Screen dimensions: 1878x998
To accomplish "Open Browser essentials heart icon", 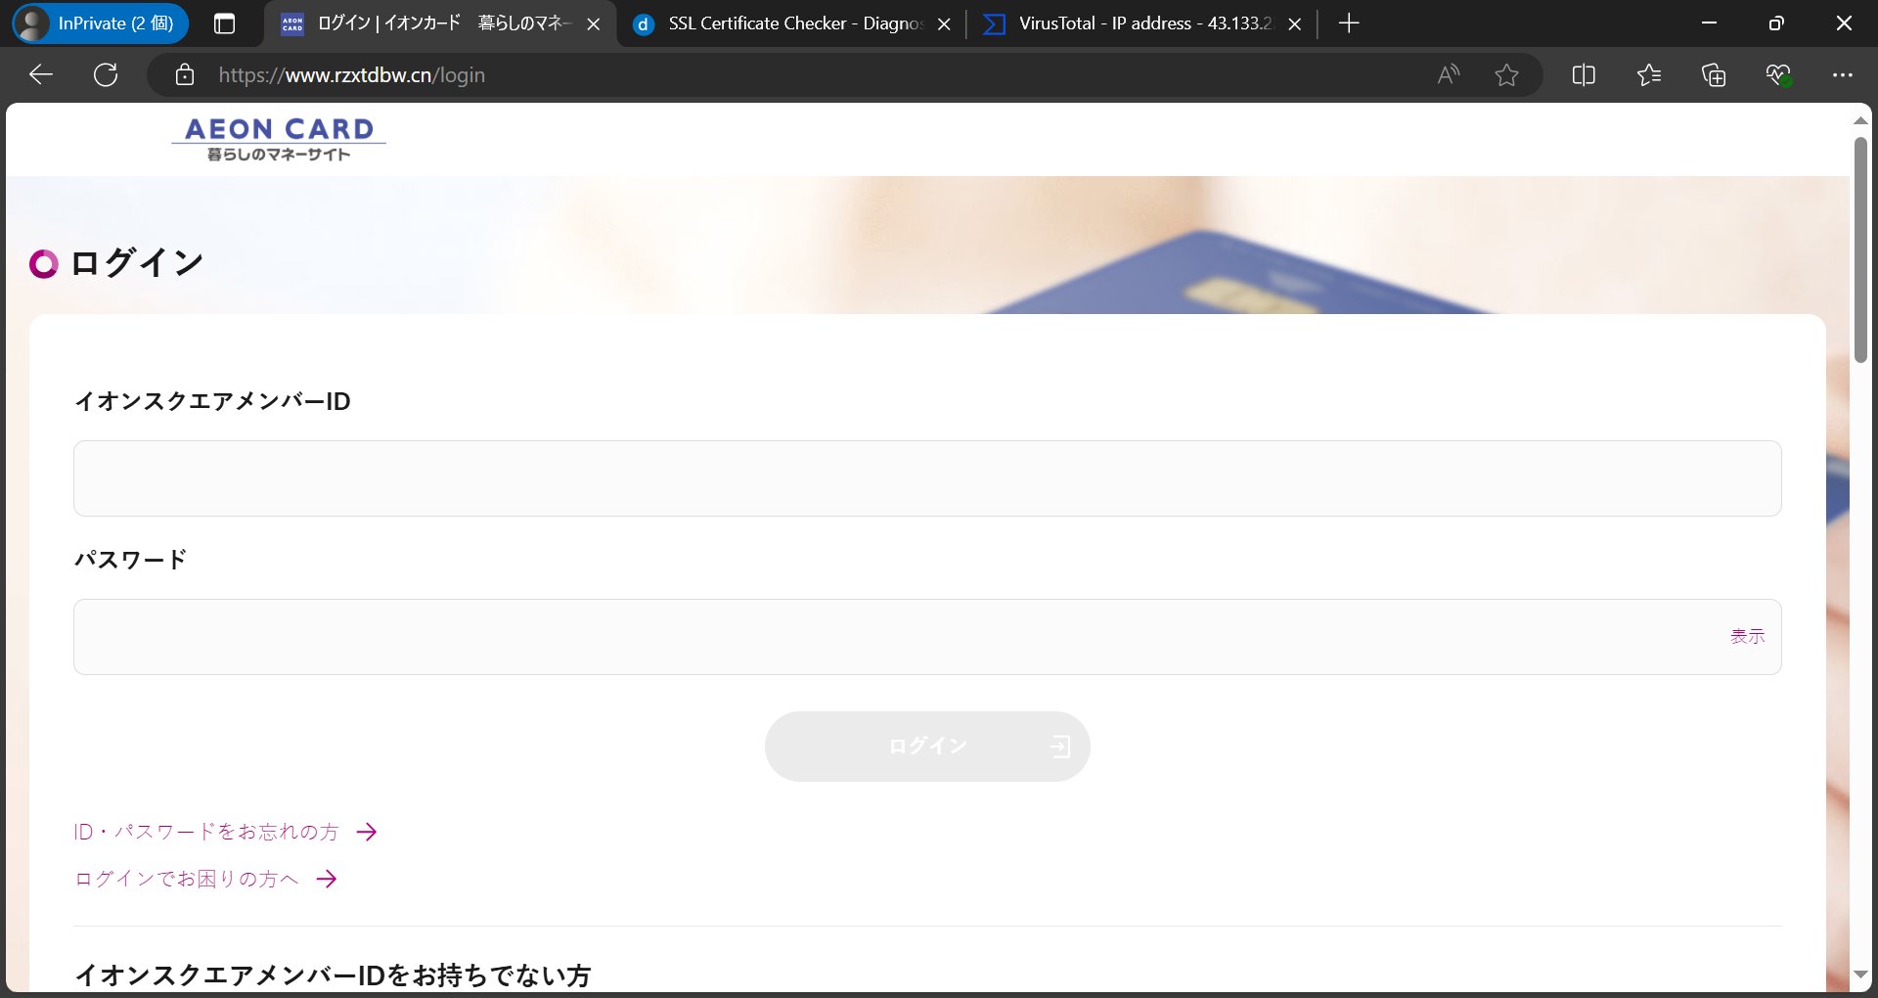I will pyautogui.click(x=1778, y=74).
